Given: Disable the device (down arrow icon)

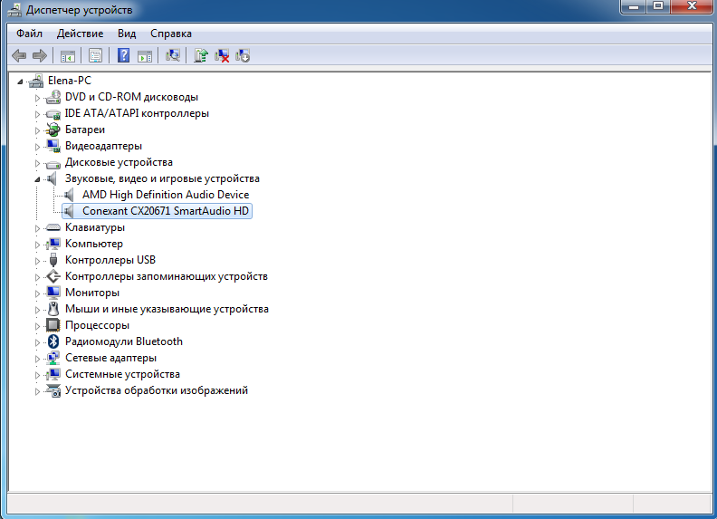Looking at the screenshot, I should coord(243,56).
